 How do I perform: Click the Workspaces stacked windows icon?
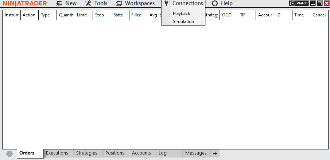point(119,3)
